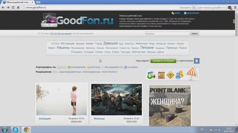Click the green Добавить на Яндекс button
This screenshot has width=238, height=133.
[163, 61]
